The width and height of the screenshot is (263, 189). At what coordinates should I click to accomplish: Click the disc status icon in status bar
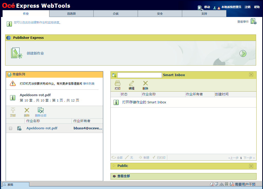click(x=216, y=184)
